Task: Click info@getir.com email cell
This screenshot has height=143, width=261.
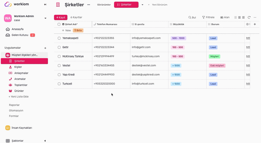Action: [141, 47]
